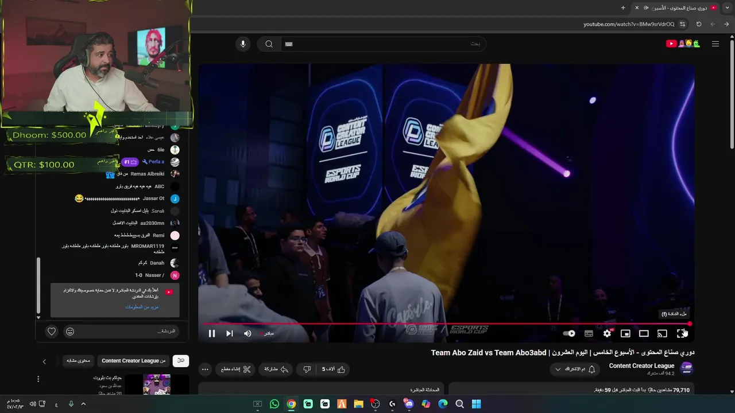Send a heart reaction in chat
735x413 pixels.
pos(52,331)
